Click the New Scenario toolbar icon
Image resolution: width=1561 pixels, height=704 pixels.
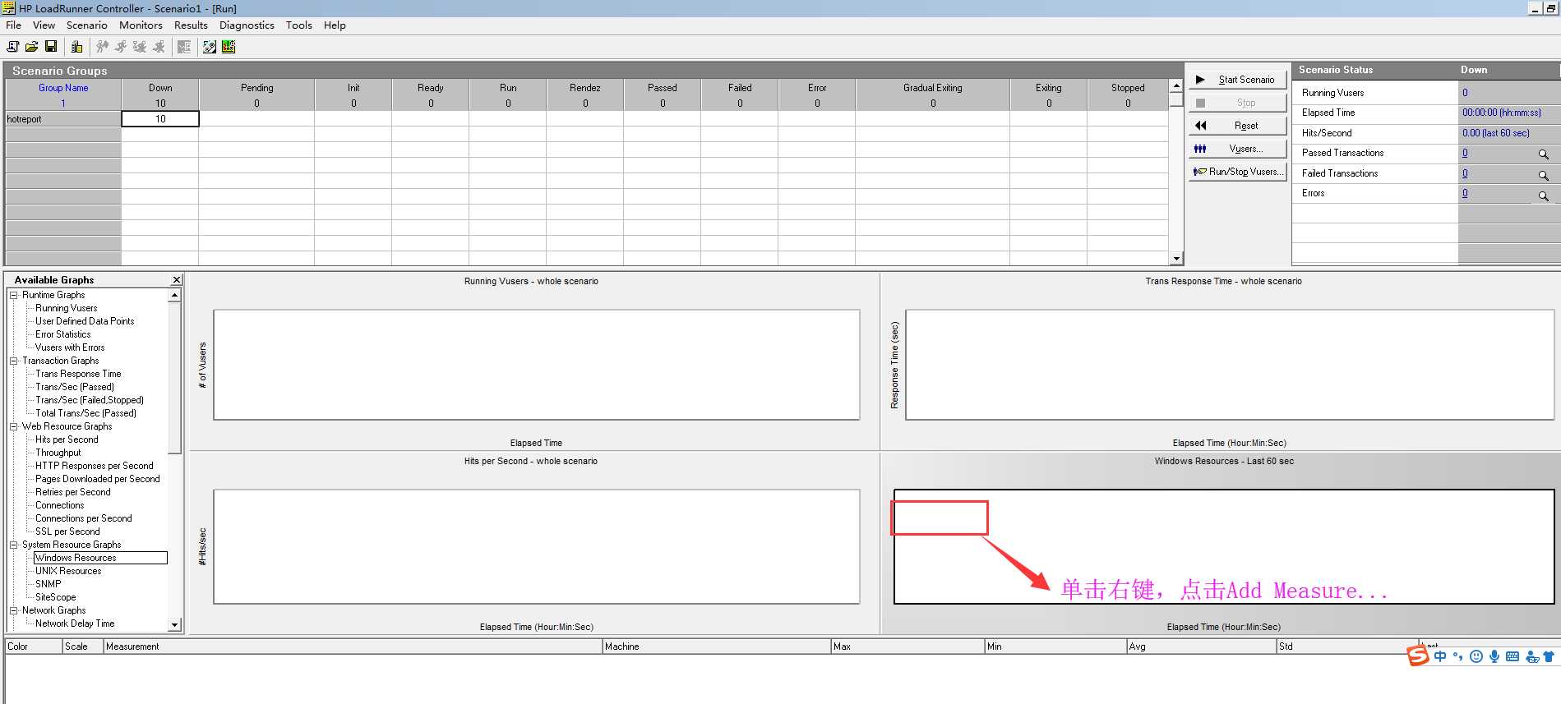(x=13, y=47)
